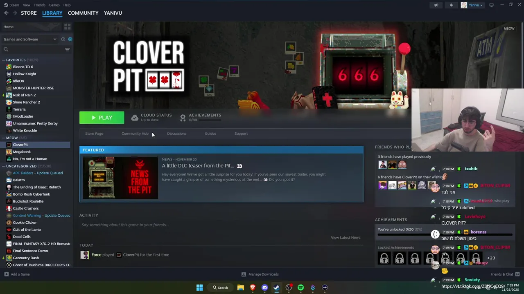Switch to the STORE tab
The image size is (524, 294).
[x=29, y=13]
